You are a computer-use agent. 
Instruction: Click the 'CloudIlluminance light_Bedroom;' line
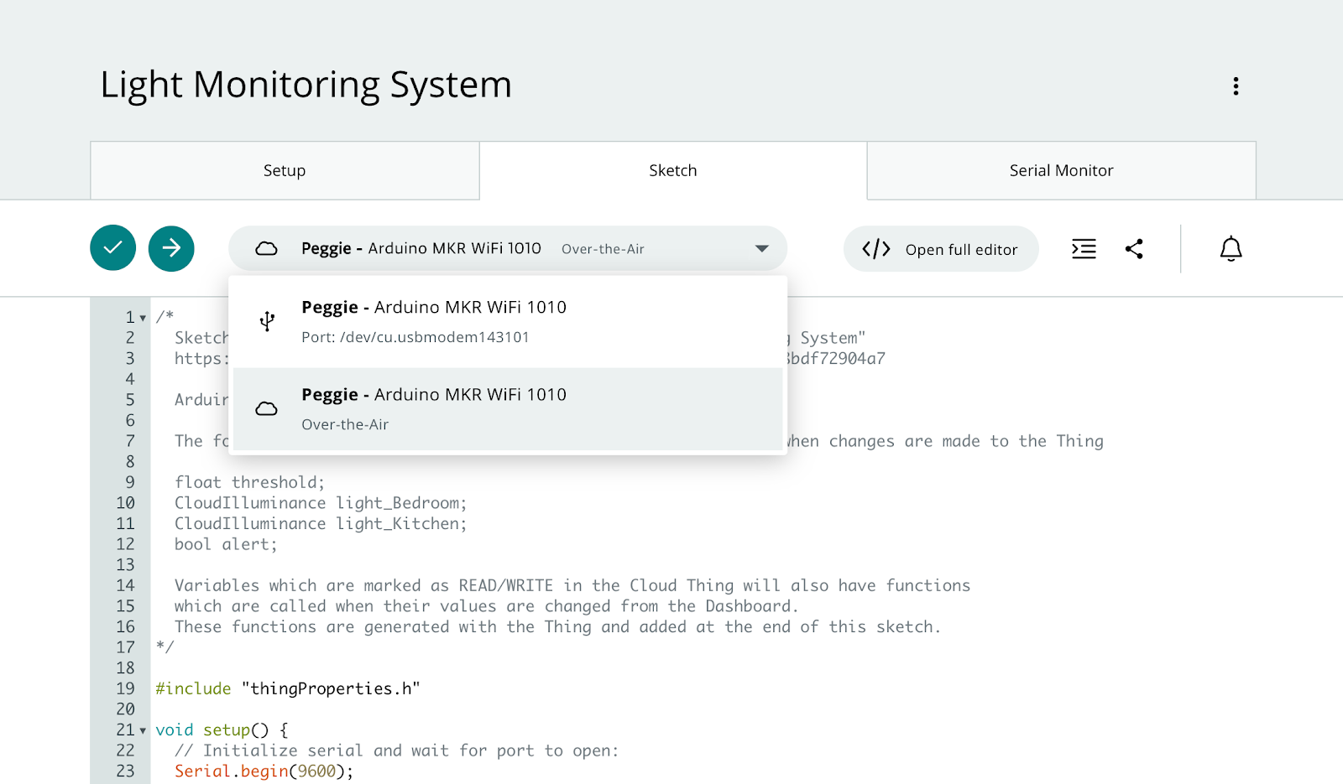pyautogui.click(x=320, y=503)
